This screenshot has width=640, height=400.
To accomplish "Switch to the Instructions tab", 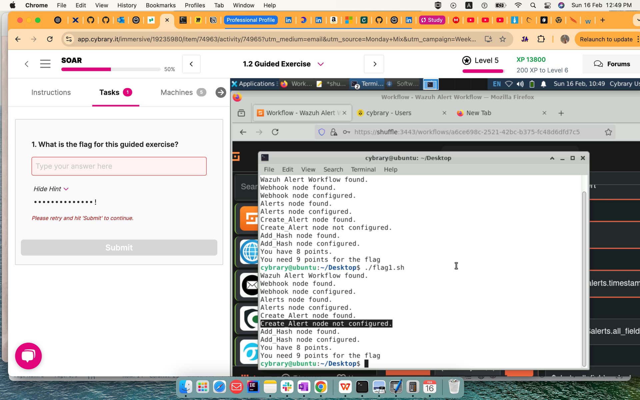I will [x=51, y=92].
